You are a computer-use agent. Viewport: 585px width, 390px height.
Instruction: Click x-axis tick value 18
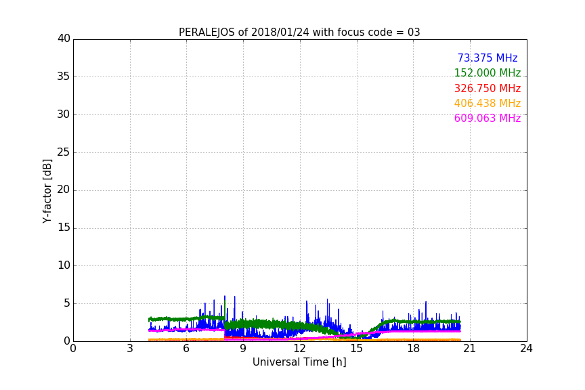413,349
